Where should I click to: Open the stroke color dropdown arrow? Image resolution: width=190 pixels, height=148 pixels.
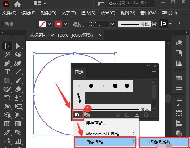(65, 24)
